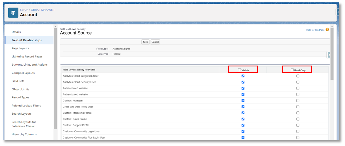Click the Help for this Page link
345x146 pixels.
click(315, 30)
